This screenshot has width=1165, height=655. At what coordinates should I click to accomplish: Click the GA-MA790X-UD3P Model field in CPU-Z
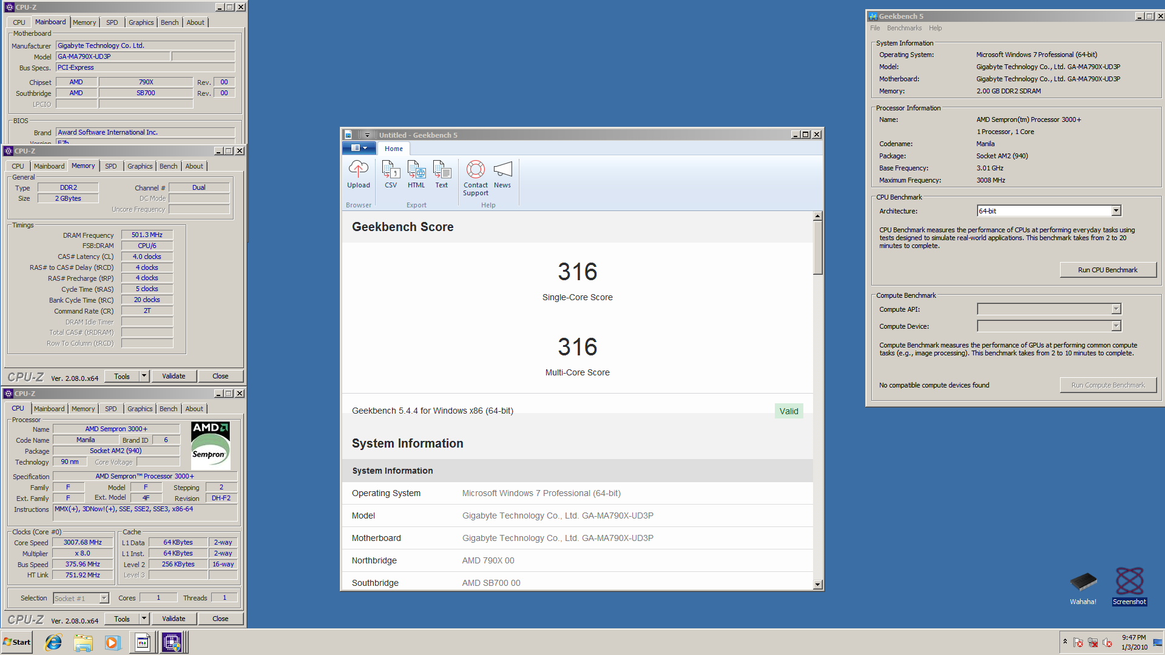[113, 56]
